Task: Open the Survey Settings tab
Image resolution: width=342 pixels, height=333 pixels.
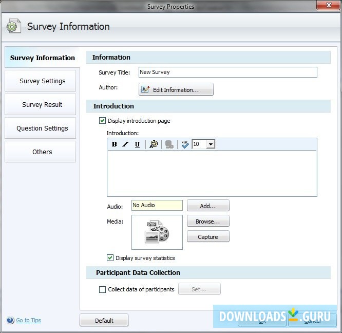Action: coord(42,81)
